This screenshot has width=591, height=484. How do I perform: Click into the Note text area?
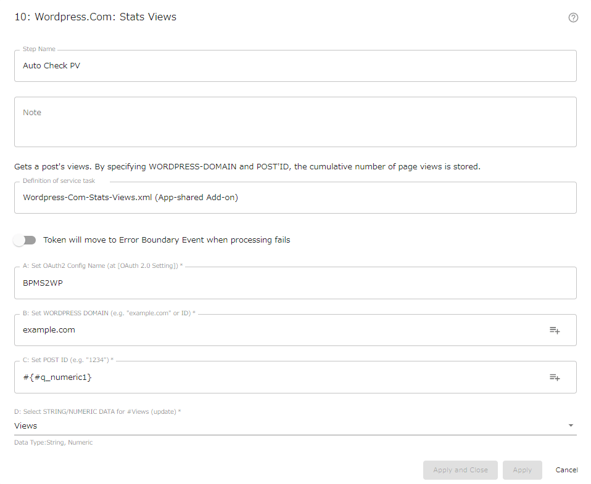pyautogui.click(x=295, y=122)
